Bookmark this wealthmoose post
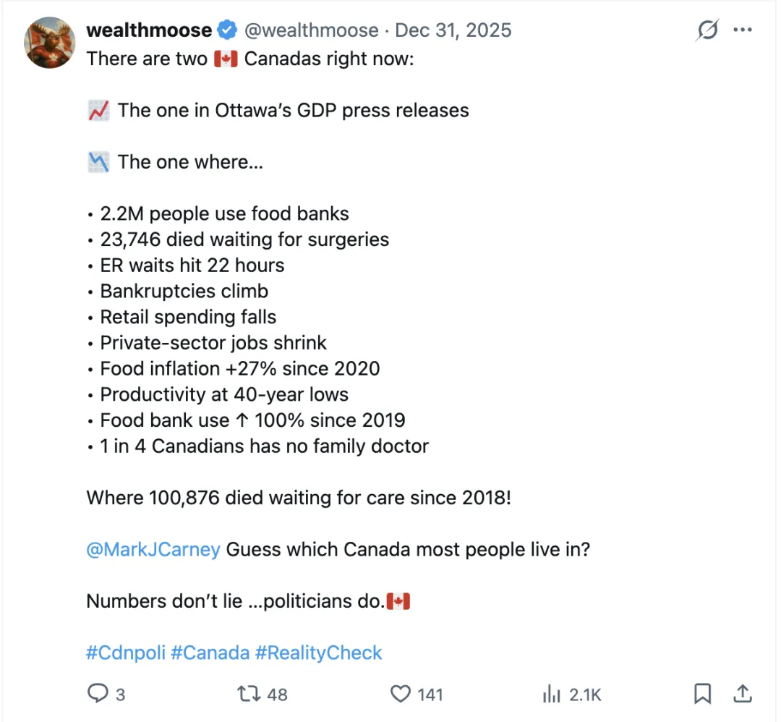 (x=702, y=694)
